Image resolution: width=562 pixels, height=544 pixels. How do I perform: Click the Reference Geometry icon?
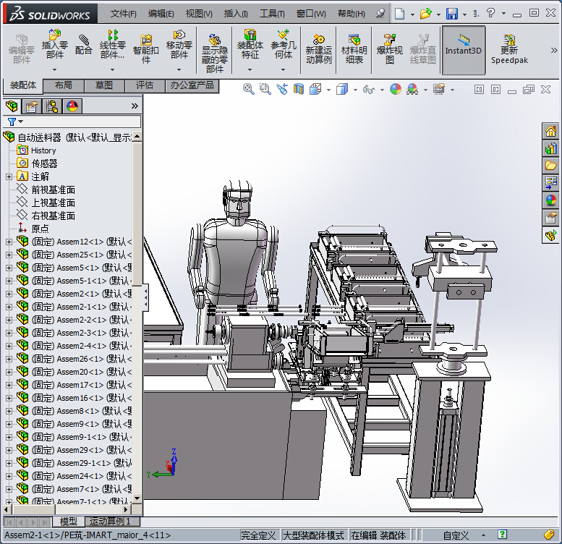(283, 35)
